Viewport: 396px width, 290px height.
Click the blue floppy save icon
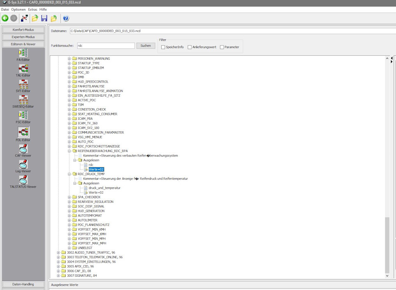[44, 18]
